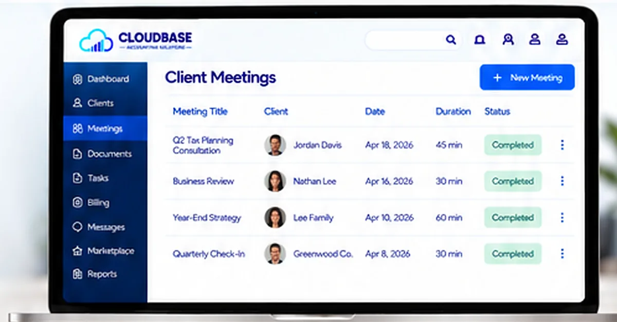Click the Messages bubble icon in sidebar

tap(78, 226)
